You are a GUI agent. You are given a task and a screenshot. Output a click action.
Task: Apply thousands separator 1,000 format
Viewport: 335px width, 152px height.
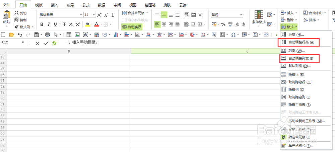230,24
